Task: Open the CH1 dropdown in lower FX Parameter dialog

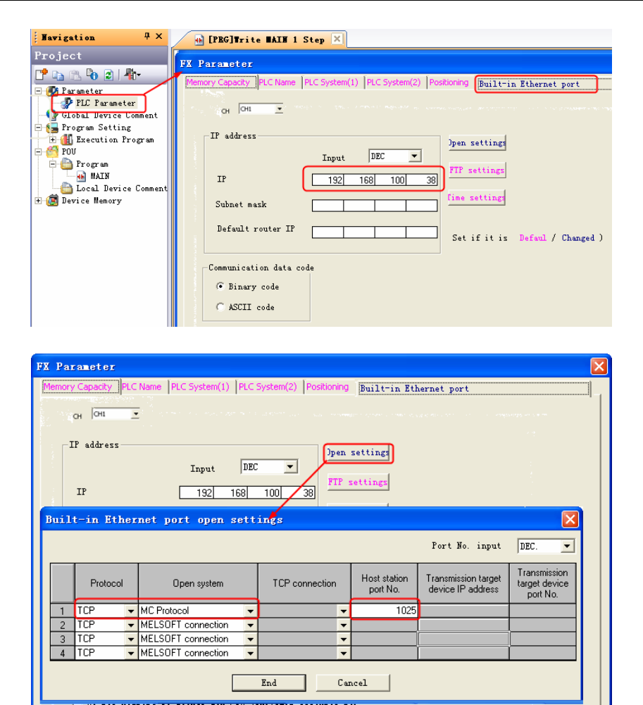Action: pos(135,413)
